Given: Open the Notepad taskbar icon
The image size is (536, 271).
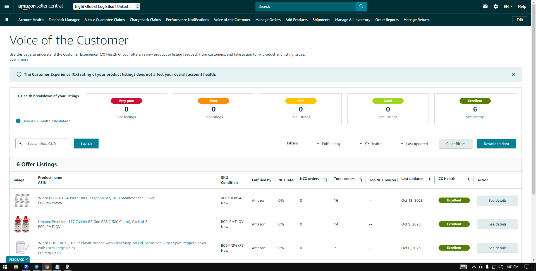Looking at the screenshot, I should click(x=57, y=267).
